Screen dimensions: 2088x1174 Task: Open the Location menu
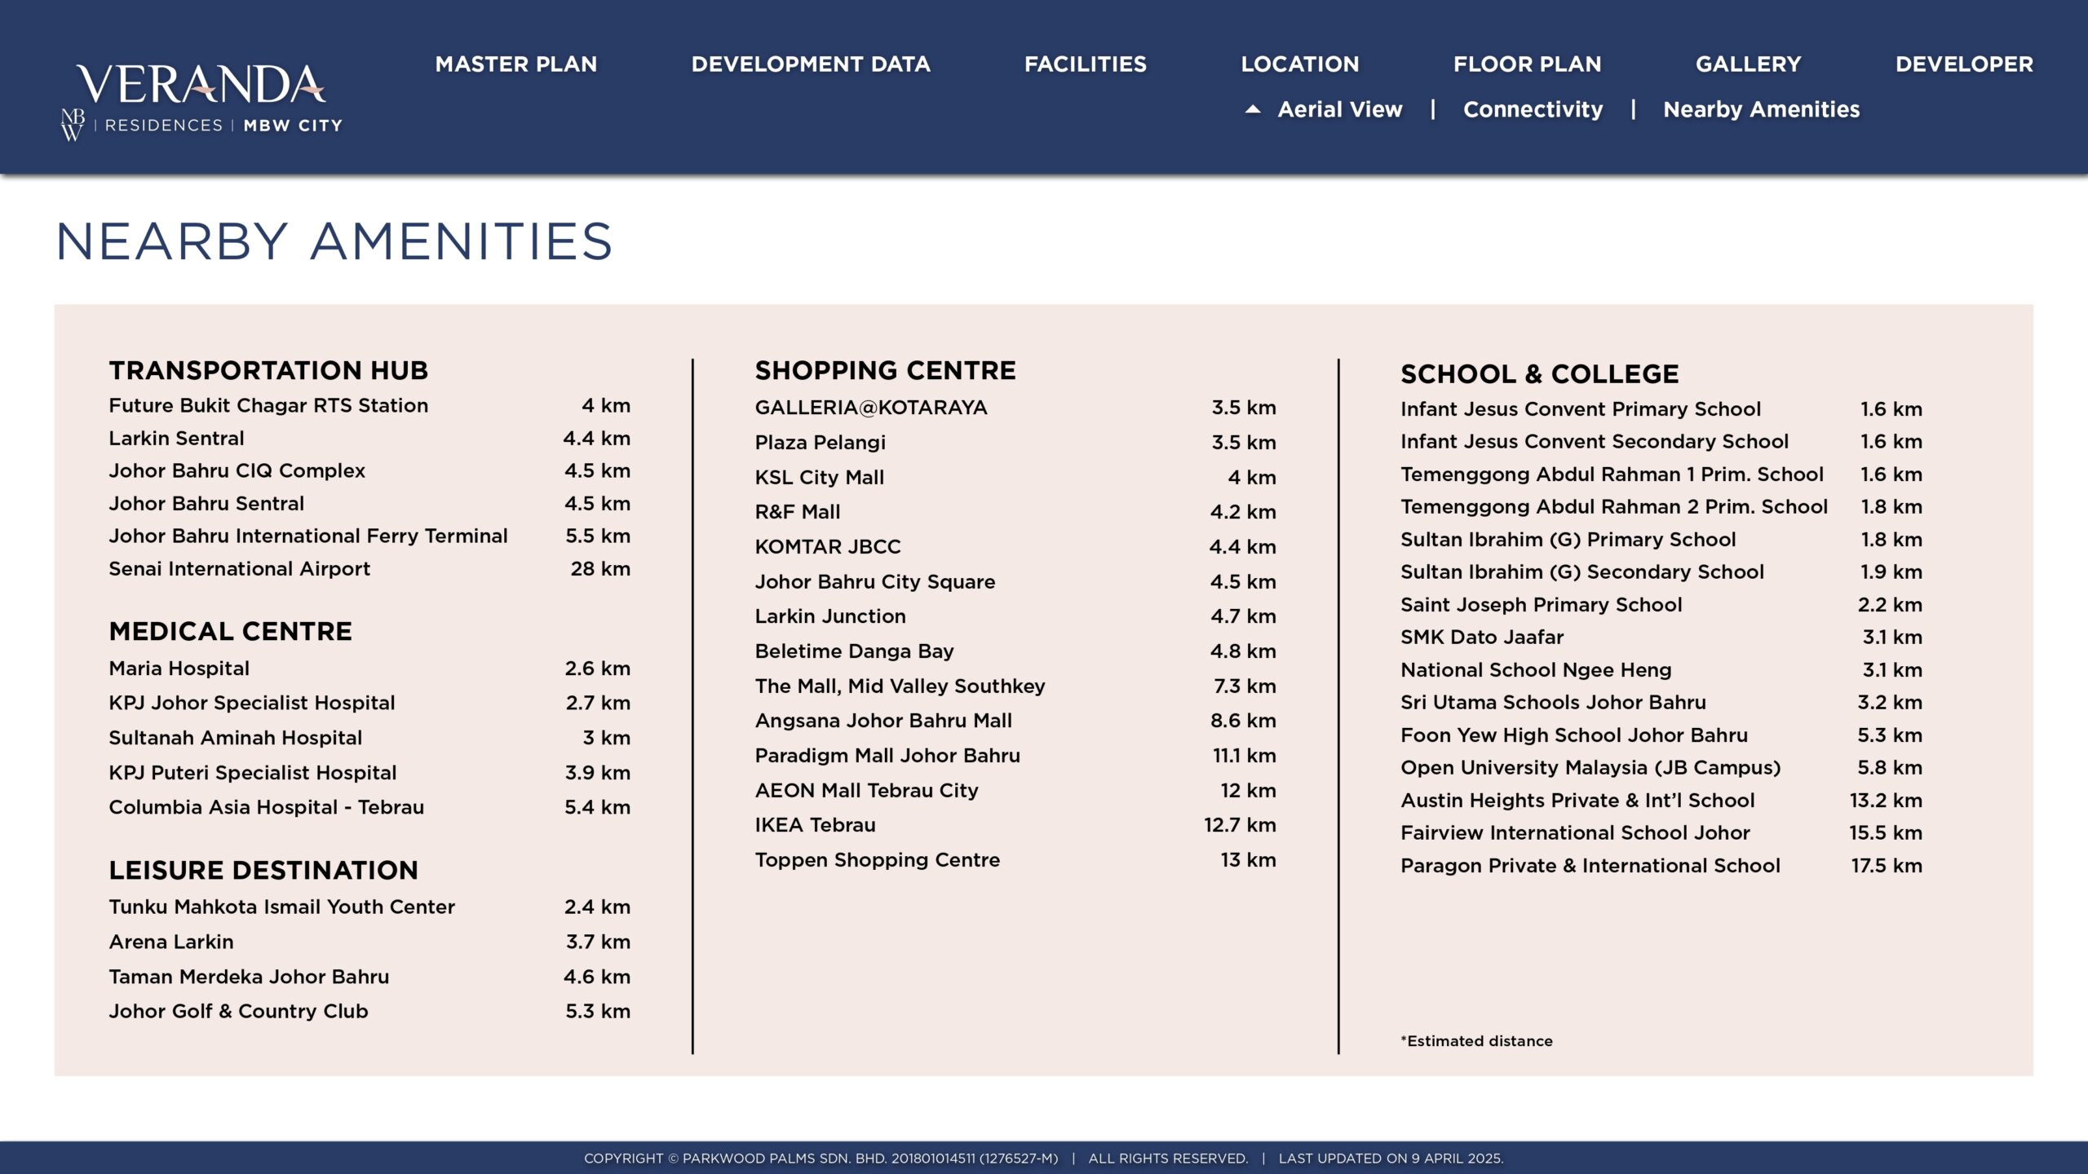(x=1299, y=64)
